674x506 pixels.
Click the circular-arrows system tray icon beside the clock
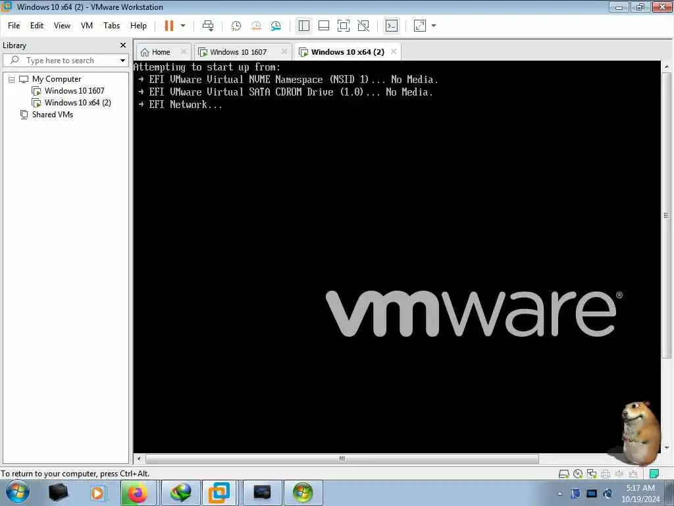pos(608,493)
